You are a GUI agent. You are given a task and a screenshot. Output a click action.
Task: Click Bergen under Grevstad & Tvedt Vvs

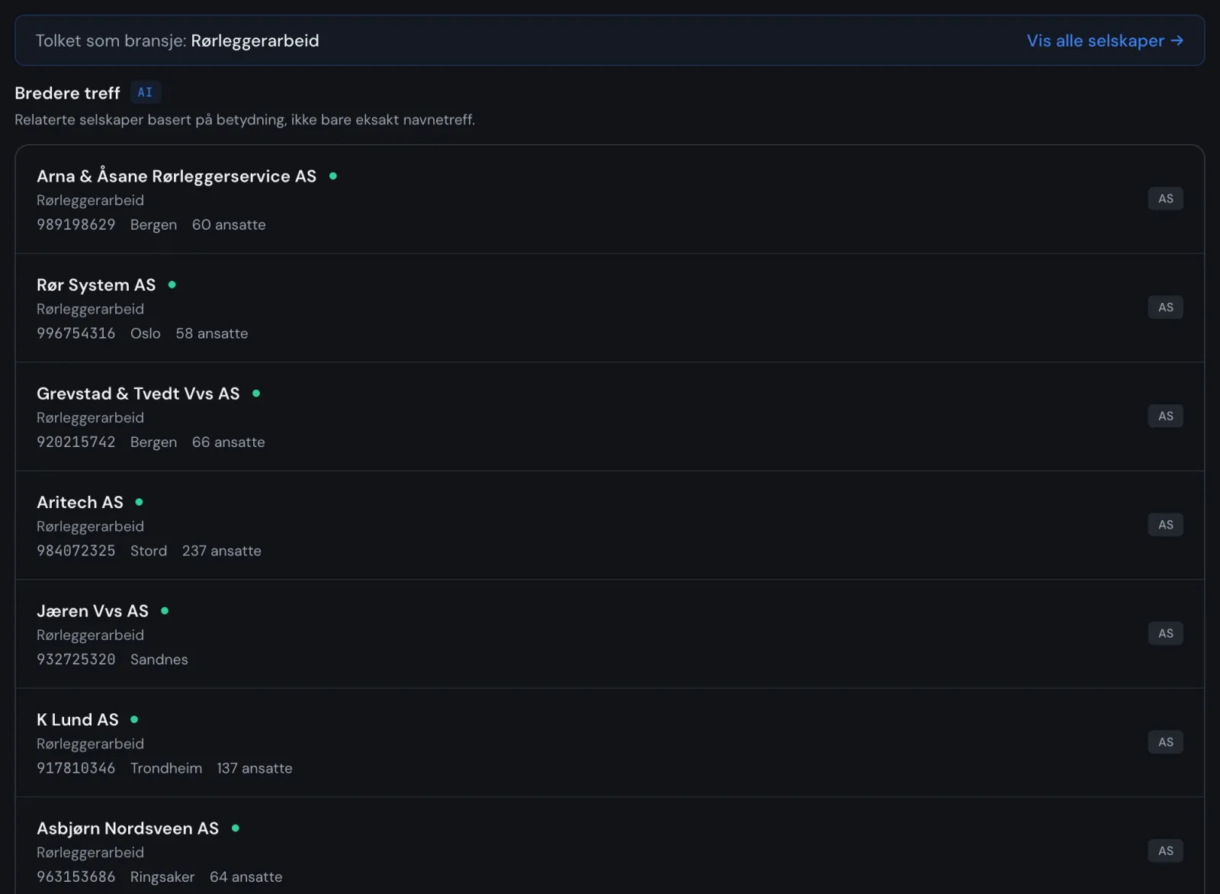(x=154, y=442)
